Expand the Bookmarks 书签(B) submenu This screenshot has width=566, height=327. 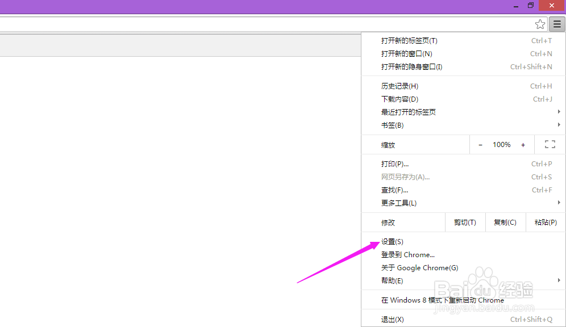[x=463, y=125]
